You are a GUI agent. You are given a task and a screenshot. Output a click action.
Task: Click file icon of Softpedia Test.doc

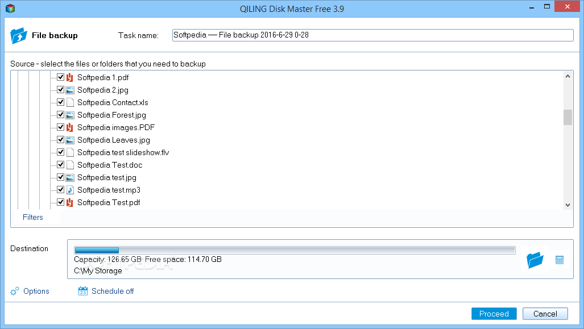point(69,165)
